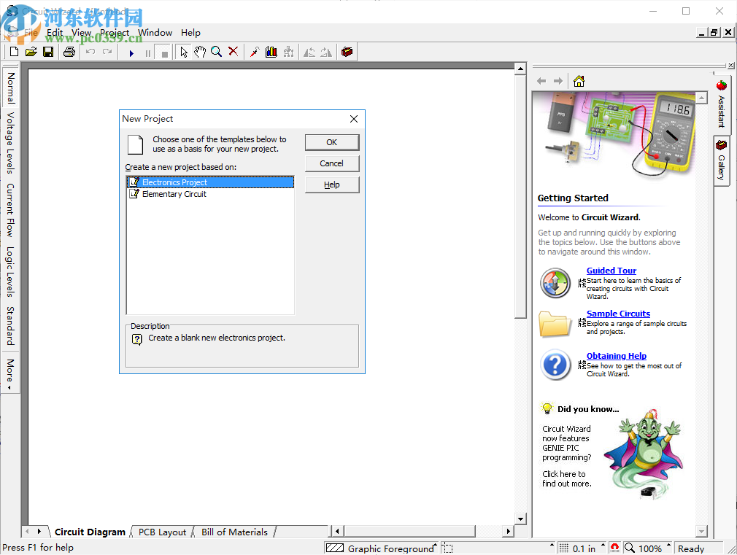Print the document via printer icon
737x555 pixels.
point(69,52)
